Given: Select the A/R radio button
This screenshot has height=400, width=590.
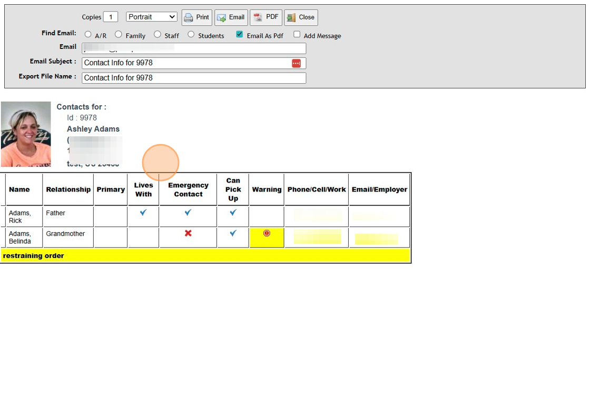Looking at the screenshot, I should coord(88,34).
